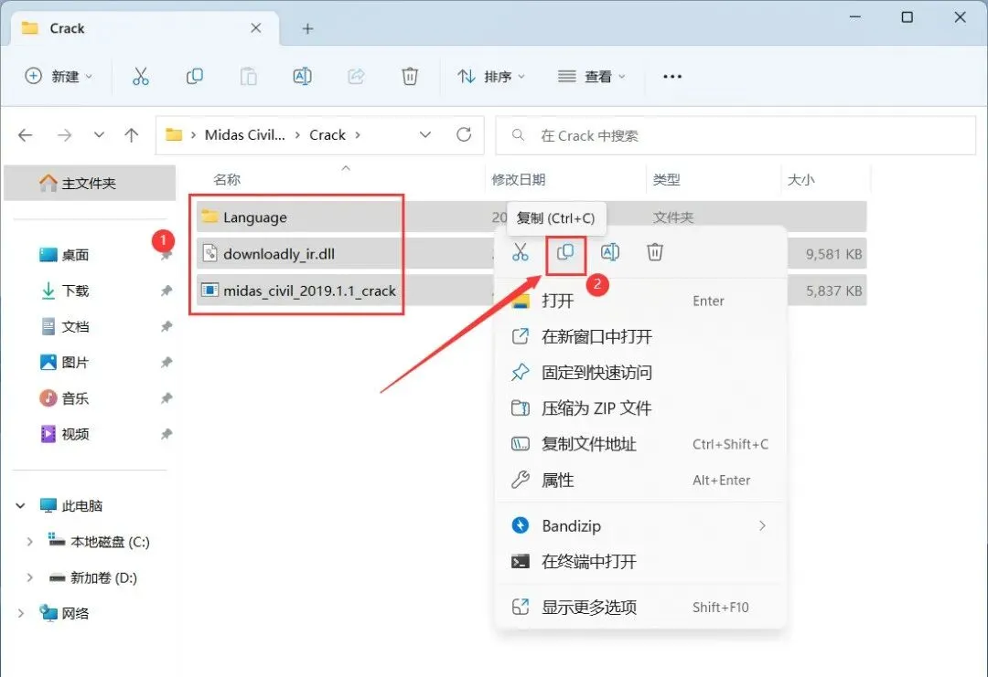The height and width of the screenshot is (677, 988).
Task: Click the Midas Civil... breadcrumb
Action: tap(245, 134)
